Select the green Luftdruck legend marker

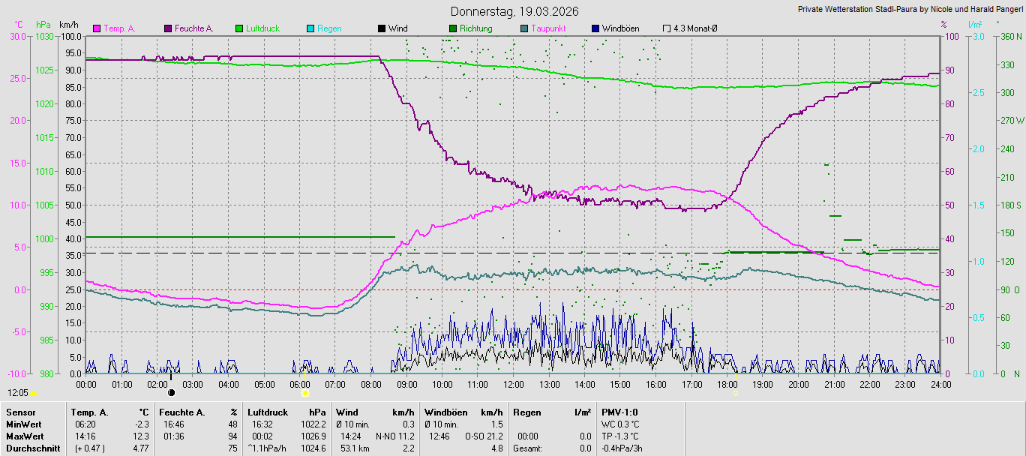click(x=239, y=28)
